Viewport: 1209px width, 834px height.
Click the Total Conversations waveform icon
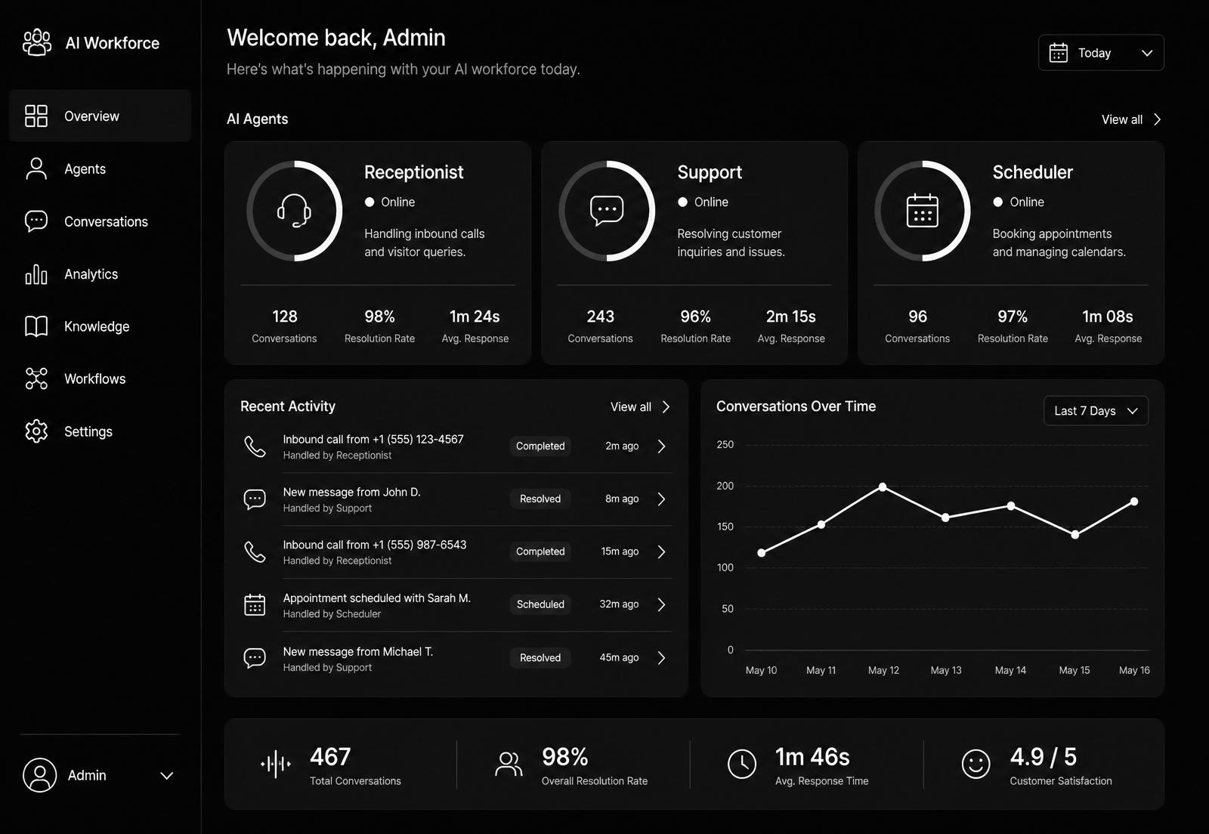tap(276, 764)
